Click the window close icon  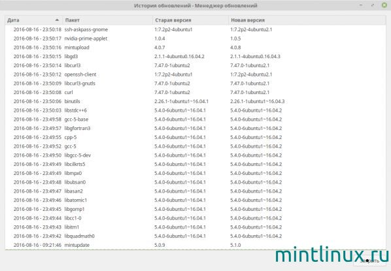click(384, 5)
